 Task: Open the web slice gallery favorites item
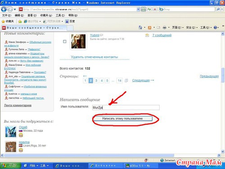click(x=53, y=21)
